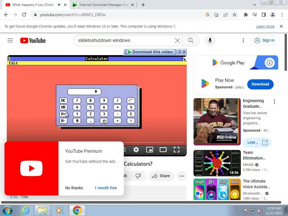The height and width of the screenshot is (216, 288).
Task: Share the video with the Share button
Action: (x=161, y=176)
